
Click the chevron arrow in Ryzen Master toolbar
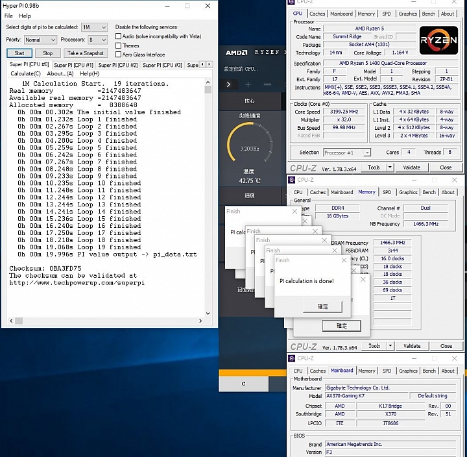coord(228,84)
